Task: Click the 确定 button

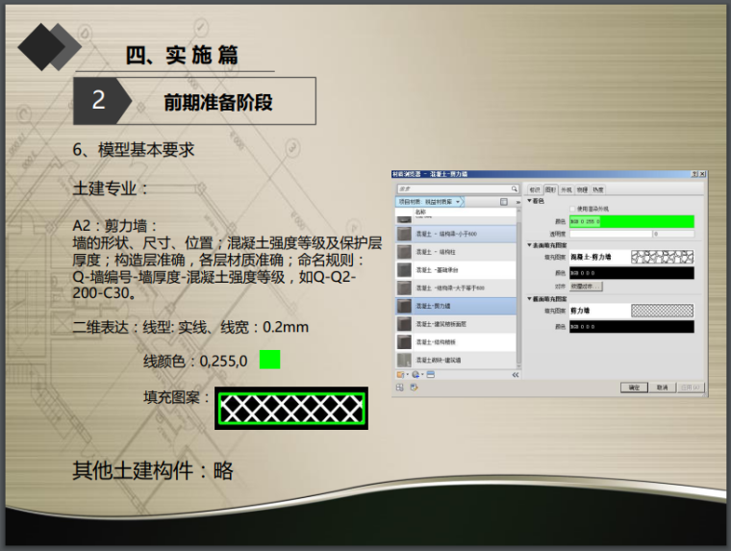Action: point(634,387)
